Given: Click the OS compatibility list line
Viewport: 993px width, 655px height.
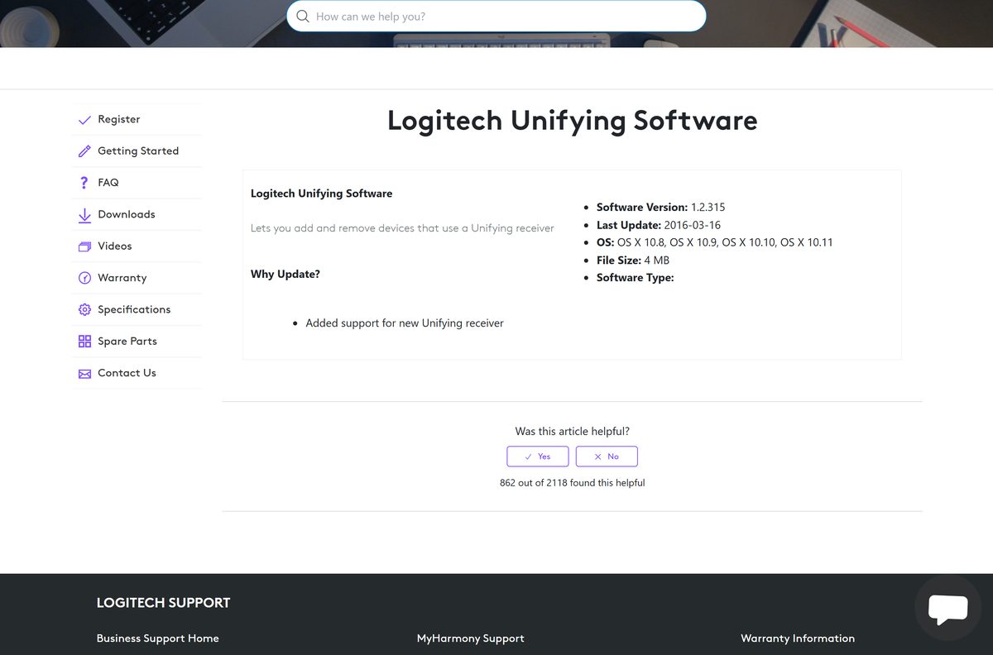Looking at the screenshot, I should tap(714, 242).
